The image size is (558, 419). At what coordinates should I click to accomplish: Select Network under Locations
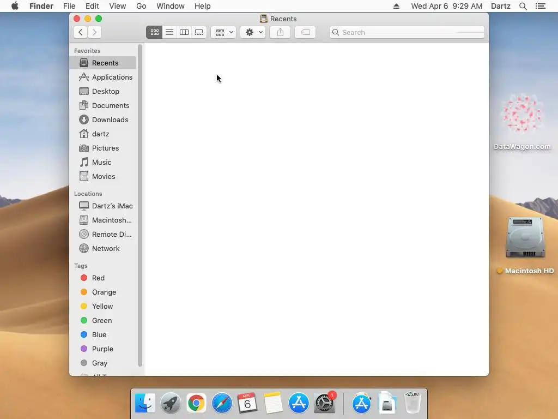pos(102,249)
